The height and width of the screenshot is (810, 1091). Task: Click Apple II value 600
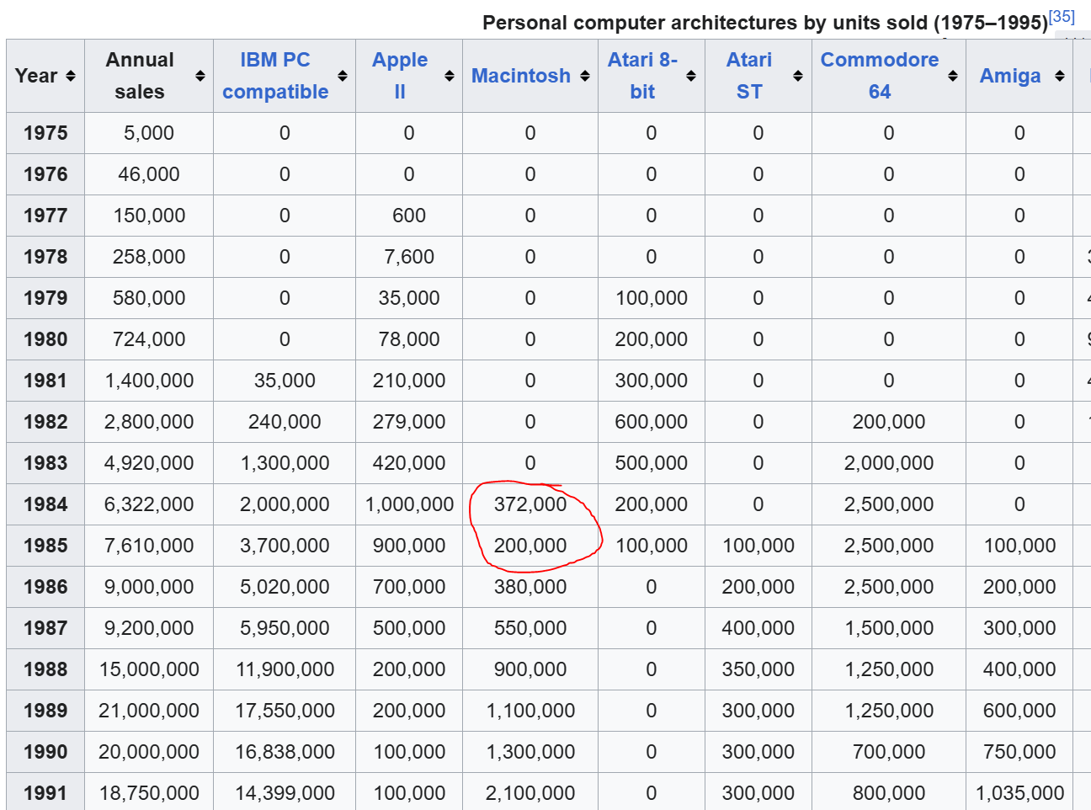[409, 216]
